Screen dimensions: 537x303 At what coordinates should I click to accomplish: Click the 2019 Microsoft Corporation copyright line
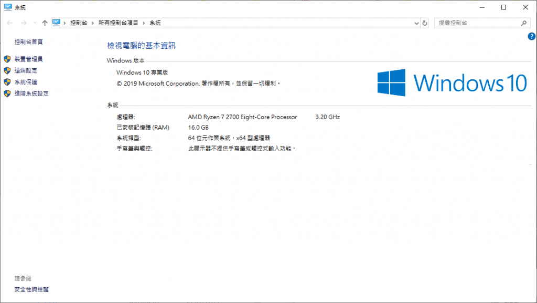[x=198, y=83]
